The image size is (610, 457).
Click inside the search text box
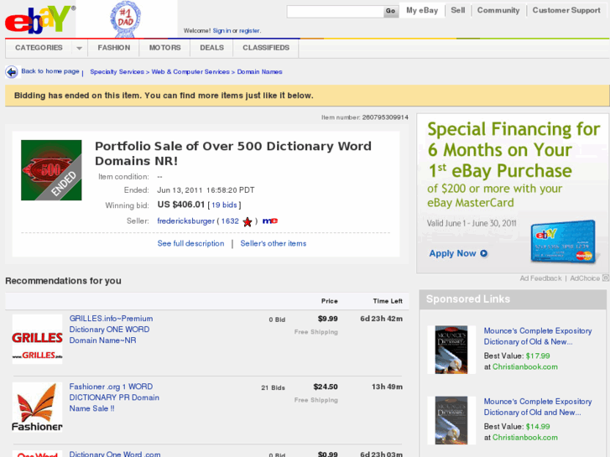coord(334,12)
